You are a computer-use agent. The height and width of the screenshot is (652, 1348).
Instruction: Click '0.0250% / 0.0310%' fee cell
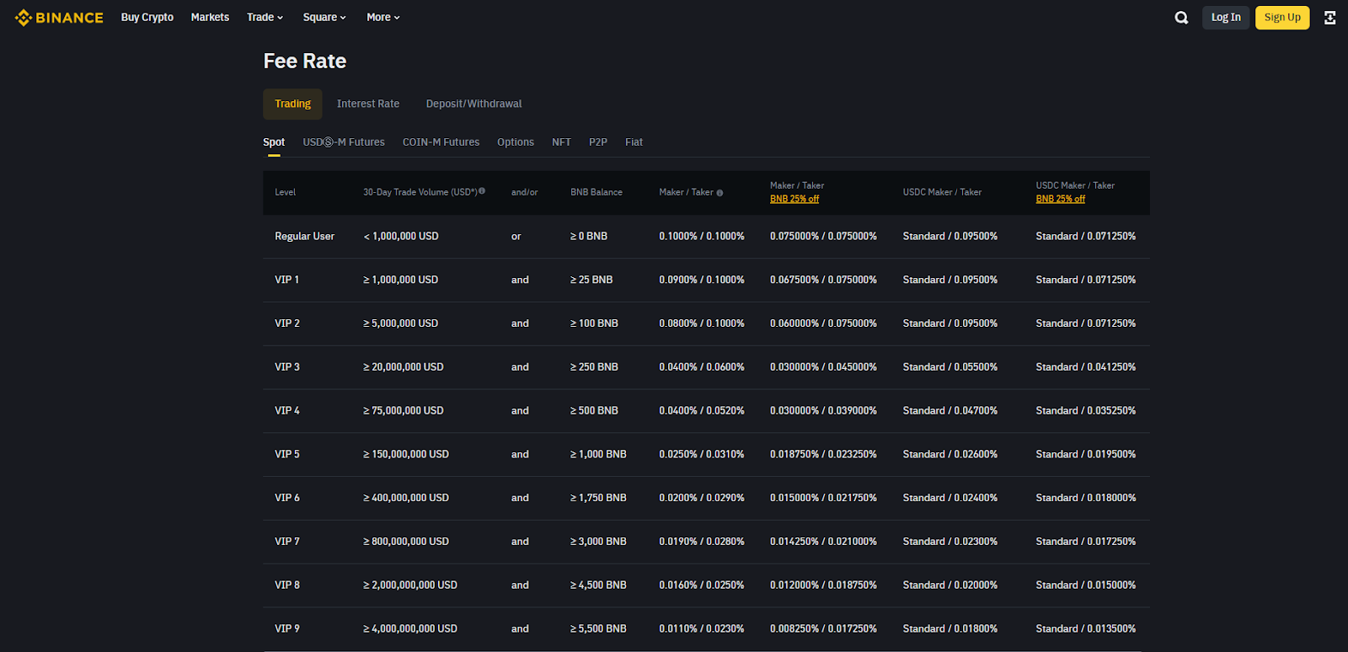702,454
